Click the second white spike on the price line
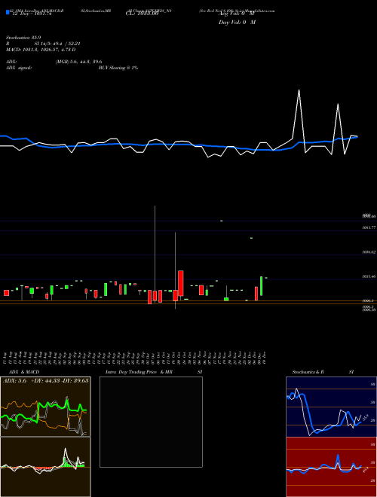The width and height of the screenshot is (377, 497). (x=338, y=128)
